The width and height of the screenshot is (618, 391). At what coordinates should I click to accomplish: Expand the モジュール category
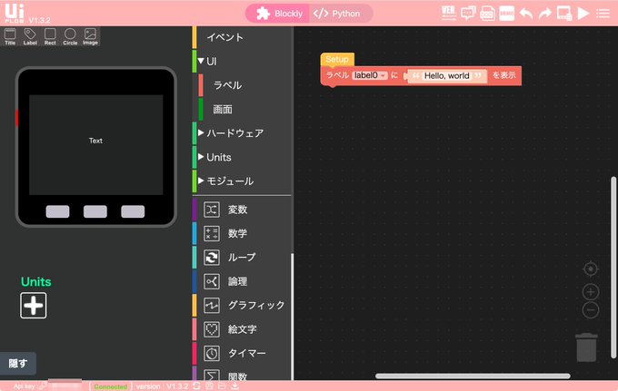(201, 181)
